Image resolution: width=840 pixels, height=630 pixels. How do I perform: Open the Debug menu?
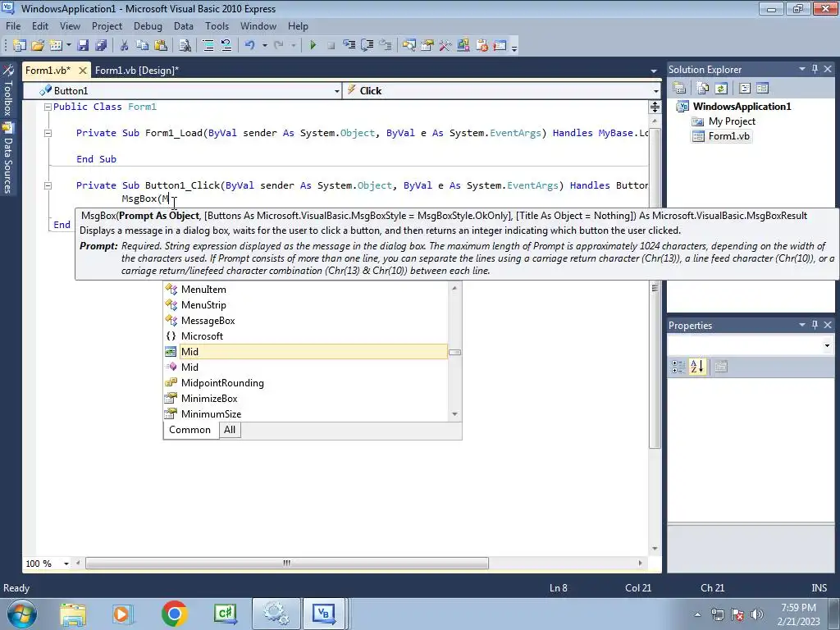(x=148, y=25)
